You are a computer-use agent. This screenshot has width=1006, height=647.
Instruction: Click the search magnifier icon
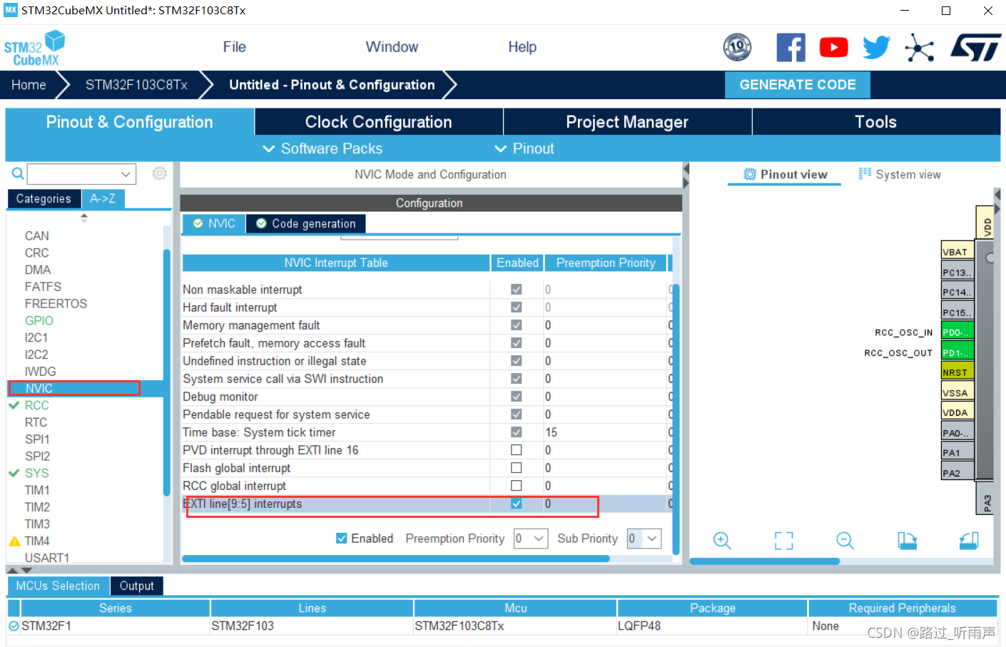pos(18,173)
